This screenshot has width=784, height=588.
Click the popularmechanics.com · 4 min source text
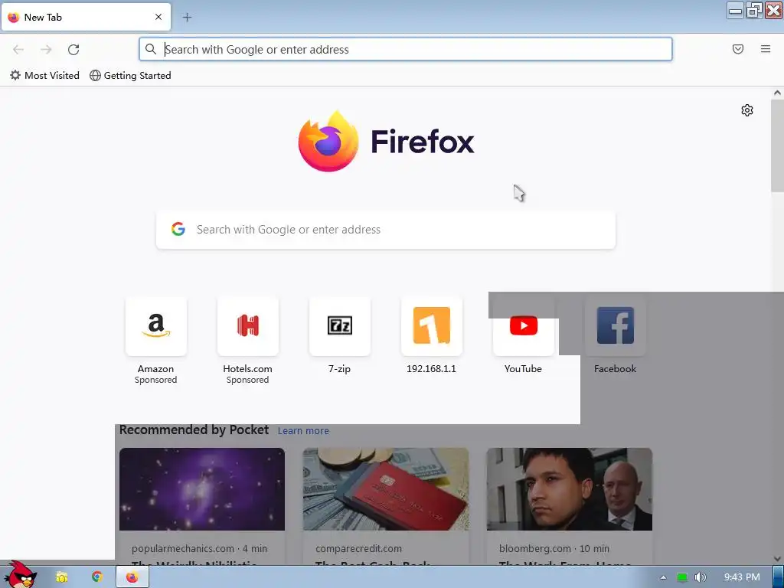tap(200, 548)
